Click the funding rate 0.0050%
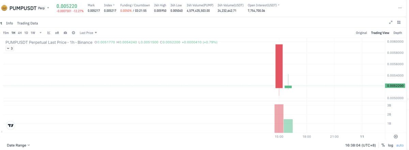 pos(126,11)
